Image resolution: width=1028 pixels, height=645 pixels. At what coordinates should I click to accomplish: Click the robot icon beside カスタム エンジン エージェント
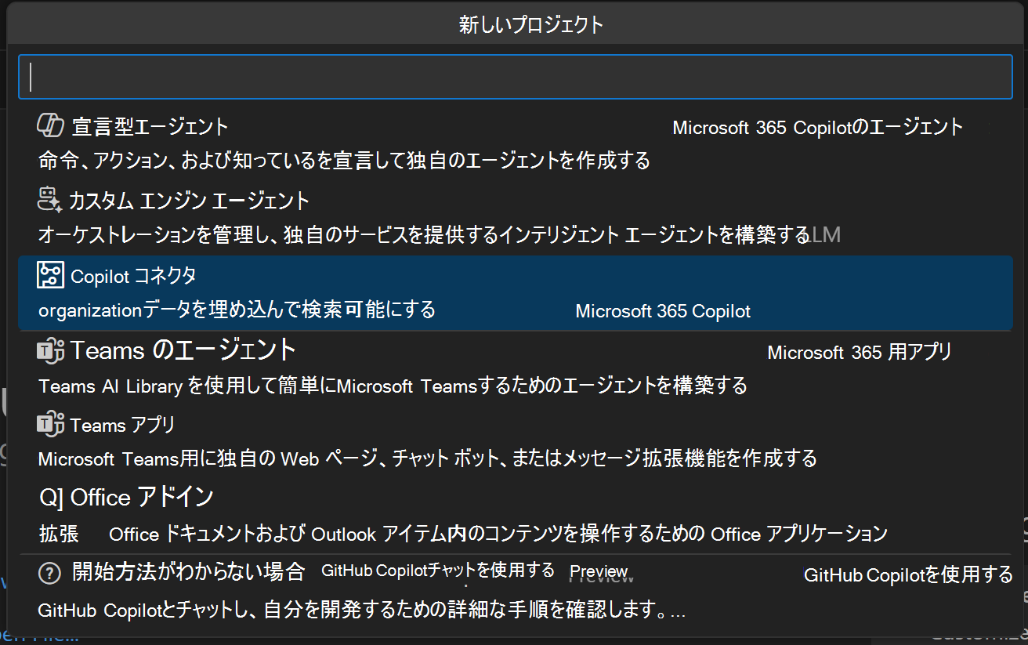(x=50, y=200)
